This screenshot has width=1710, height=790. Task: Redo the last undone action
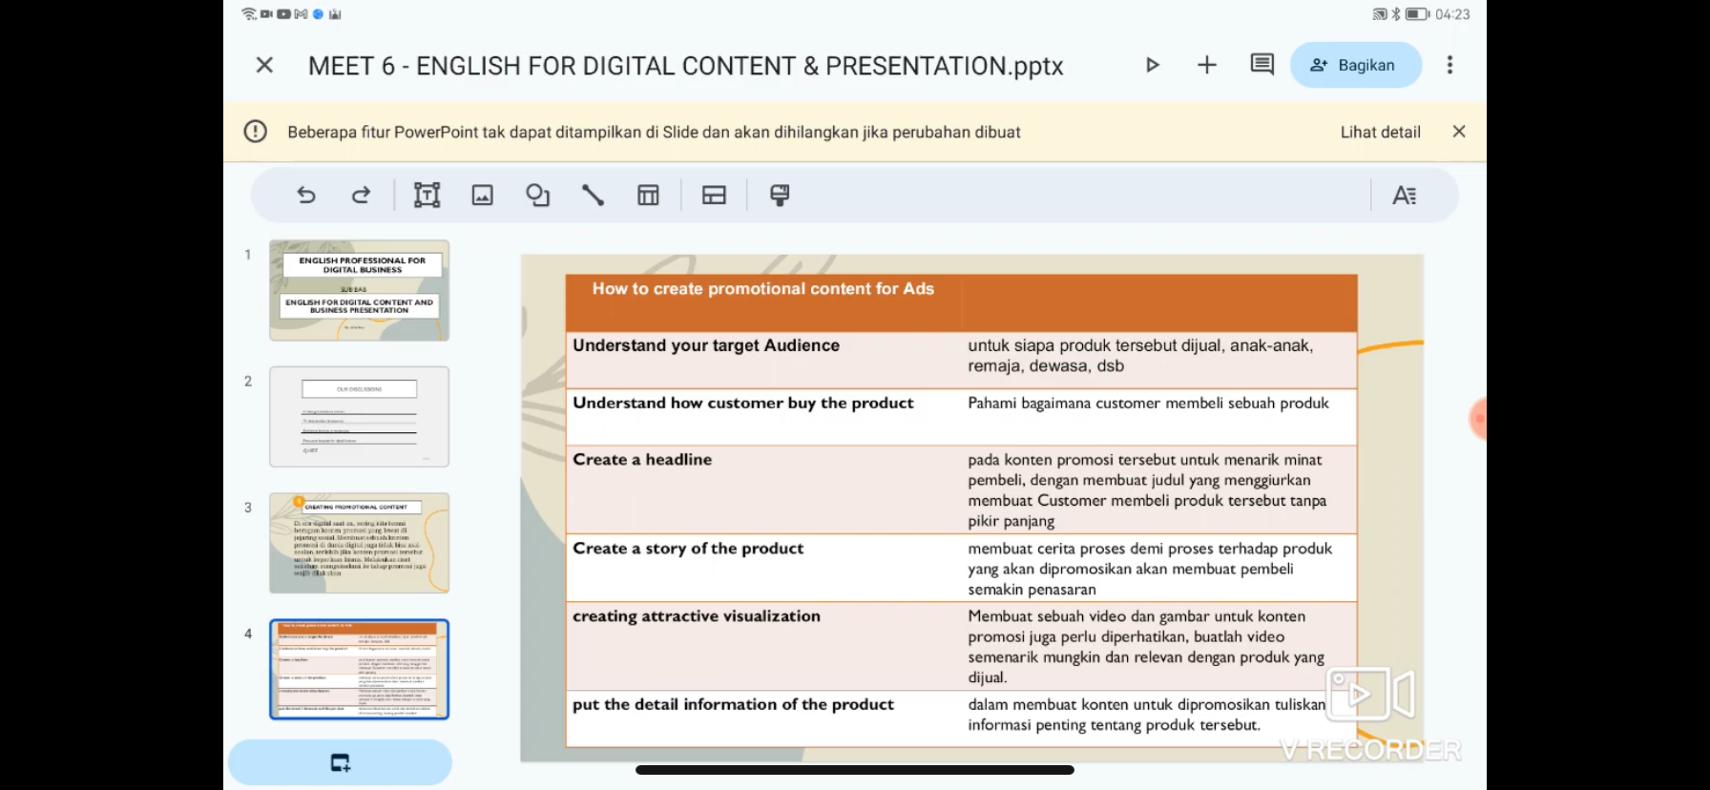[361, 196]
